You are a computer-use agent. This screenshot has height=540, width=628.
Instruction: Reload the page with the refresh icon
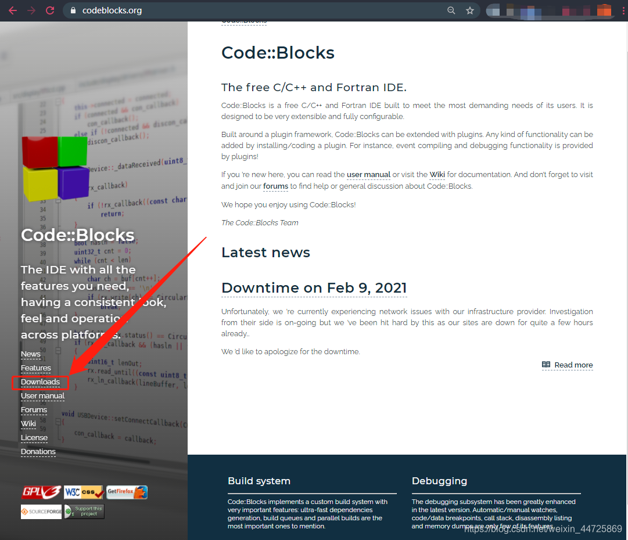coord(50,10)
